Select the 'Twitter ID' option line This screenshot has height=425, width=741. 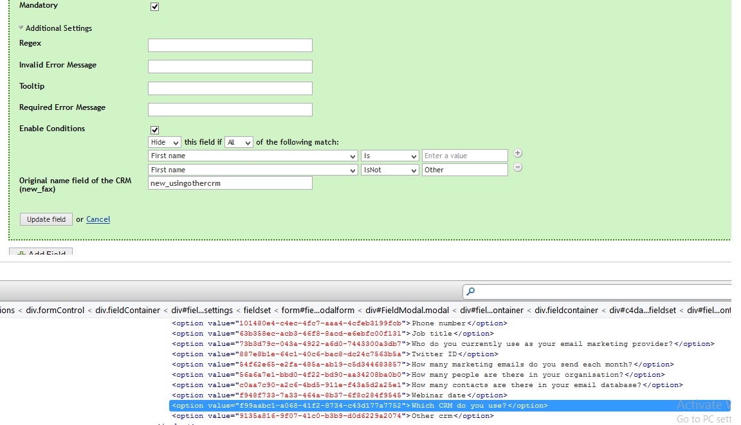[x=335, y=355]
